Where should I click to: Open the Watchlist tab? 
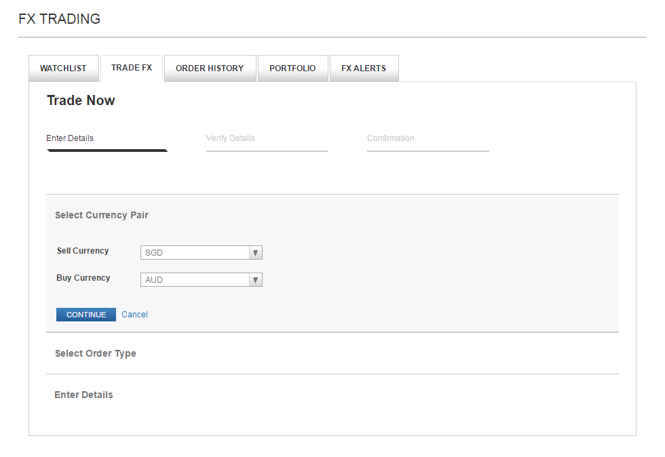click(x=63, y=68)
